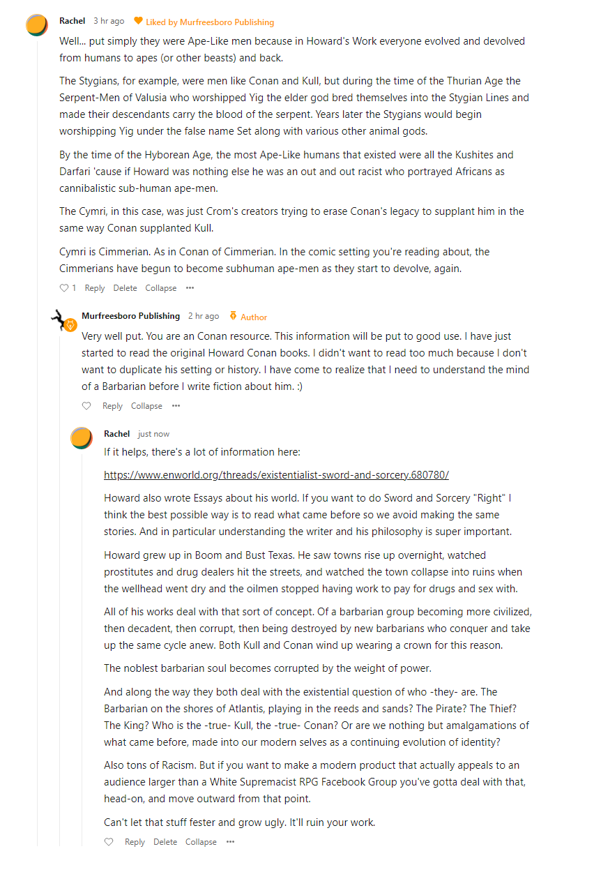Like Murfreesboro Publishing's reply with the heart
The width and height of the screenshot is (594, 872).
[86, 406]
